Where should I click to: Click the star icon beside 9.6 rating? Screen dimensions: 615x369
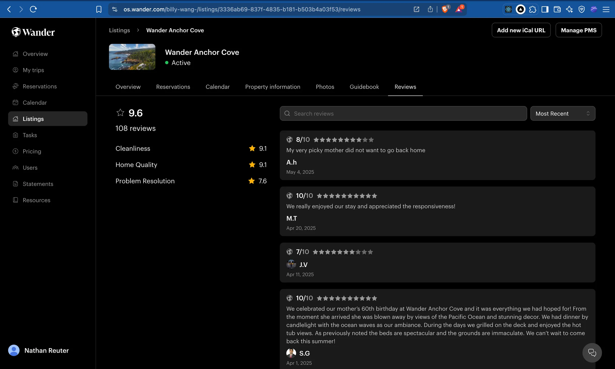(120, 113)
